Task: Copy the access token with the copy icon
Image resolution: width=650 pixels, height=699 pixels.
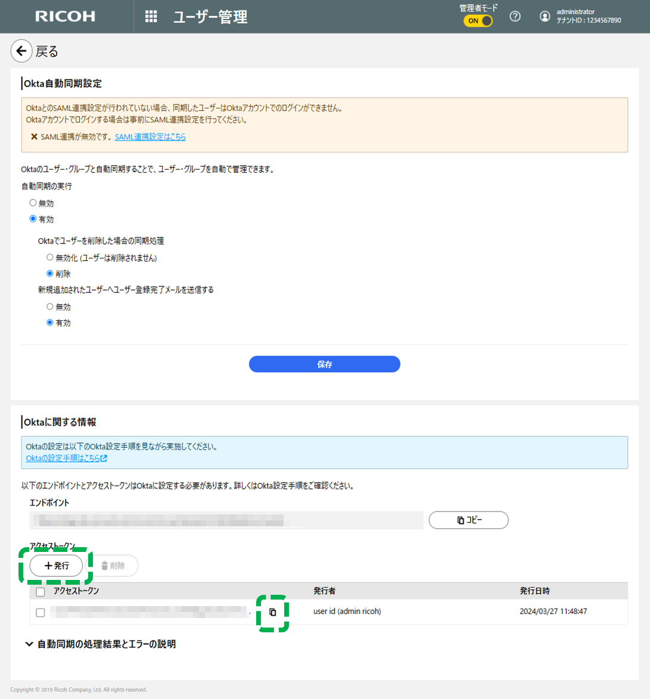Action: click(x=273, y=613)
